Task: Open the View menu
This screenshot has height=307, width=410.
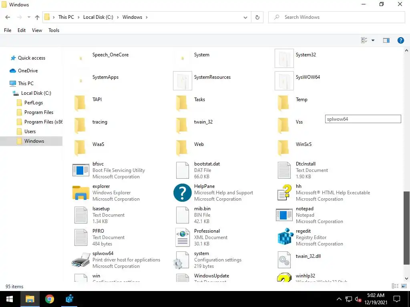Action: tap(37, 30)
